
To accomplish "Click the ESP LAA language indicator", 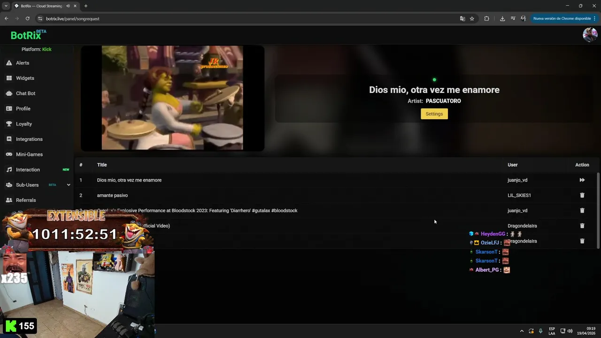I will click(552, 331).
